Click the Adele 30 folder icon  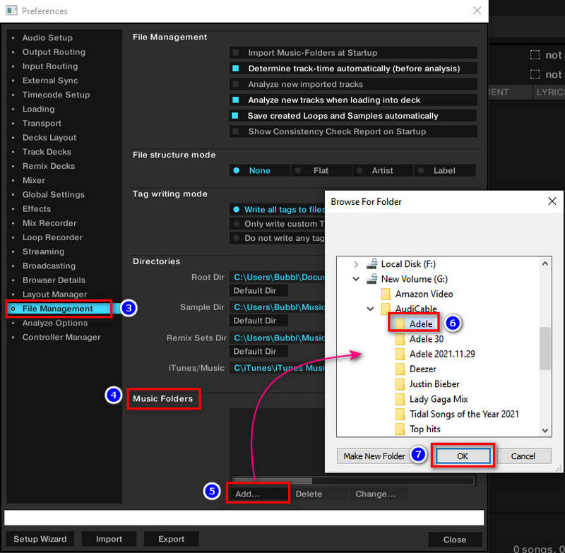[x=400, y=339]
